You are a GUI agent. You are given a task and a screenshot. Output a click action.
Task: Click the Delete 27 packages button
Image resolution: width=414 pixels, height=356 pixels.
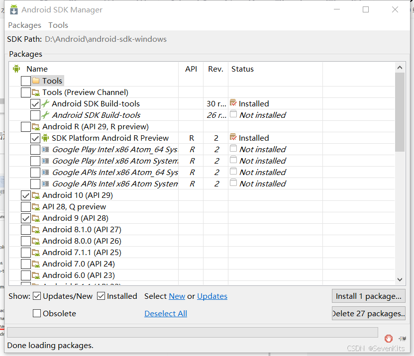point(369,313)
